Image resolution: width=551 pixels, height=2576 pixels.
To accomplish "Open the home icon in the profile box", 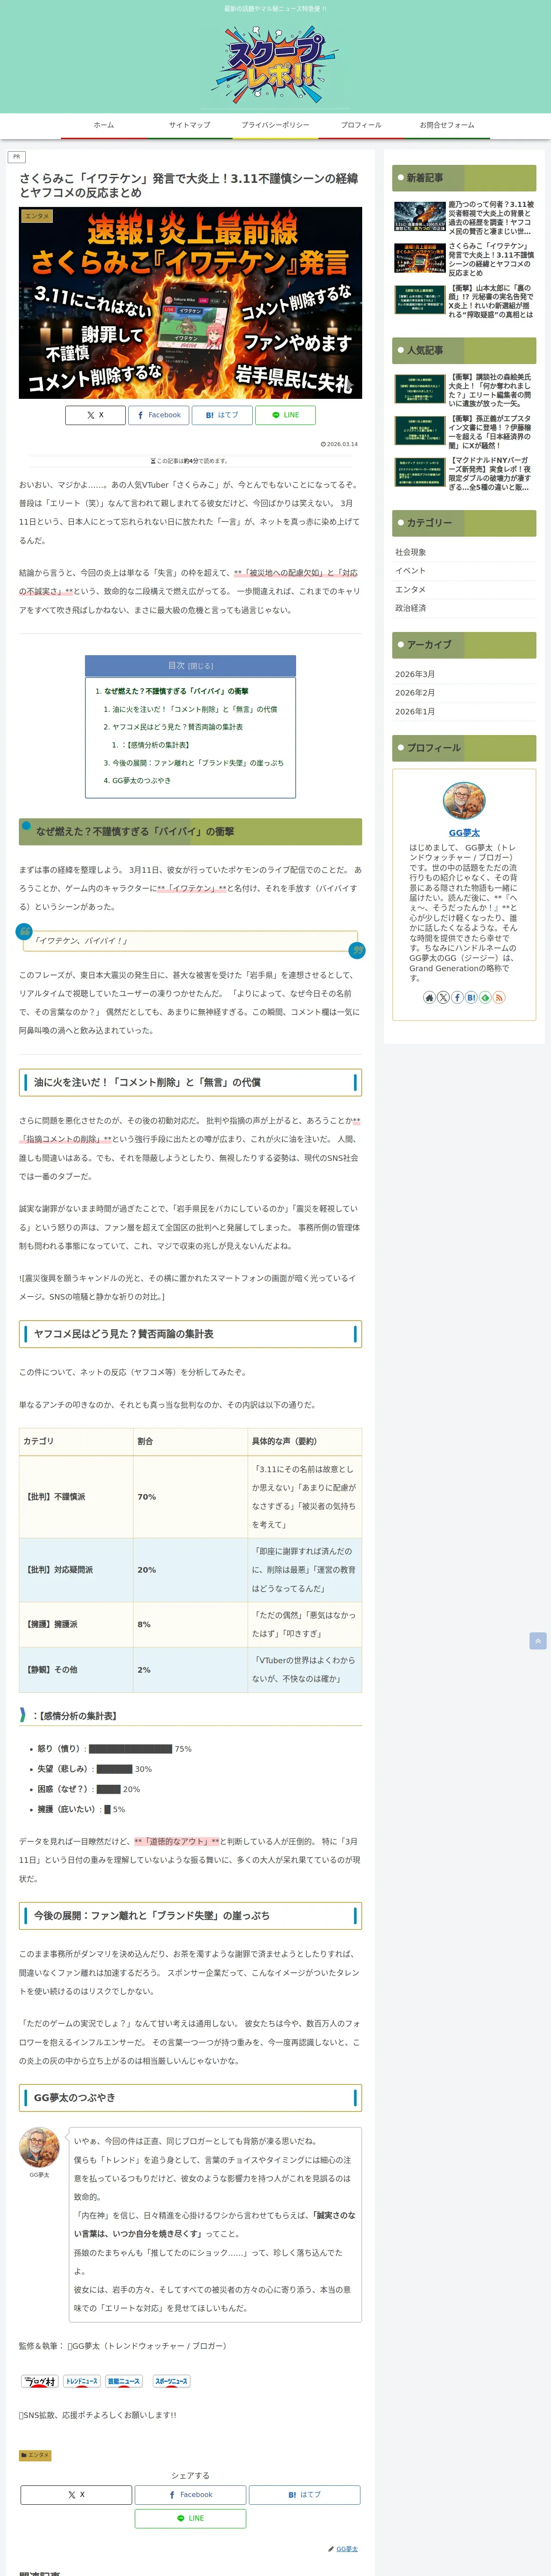I will tap(429, 997).
